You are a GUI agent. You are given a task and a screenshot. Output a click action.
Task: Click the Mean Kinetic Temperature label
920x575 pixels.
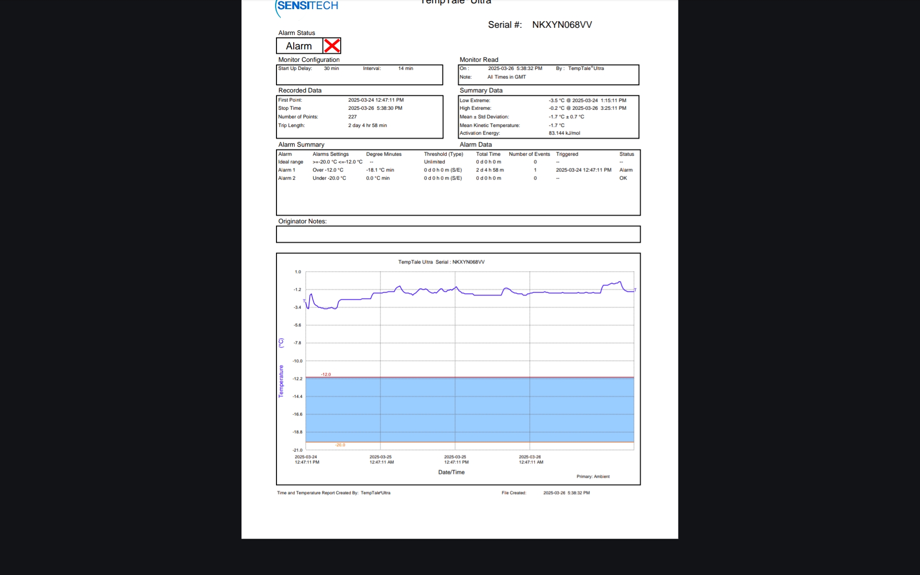489,126
